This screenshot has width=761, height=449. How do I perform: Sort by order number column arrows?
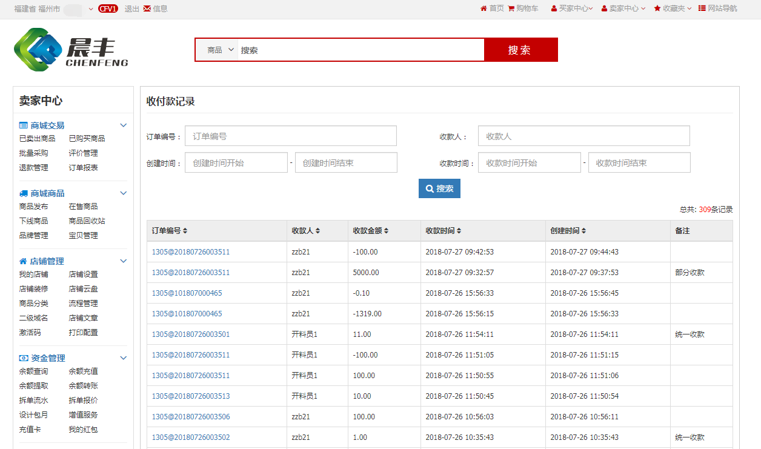point(185,231)
